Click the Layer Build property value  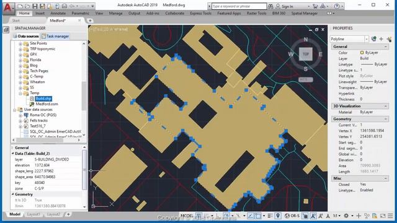click(364, 58)
